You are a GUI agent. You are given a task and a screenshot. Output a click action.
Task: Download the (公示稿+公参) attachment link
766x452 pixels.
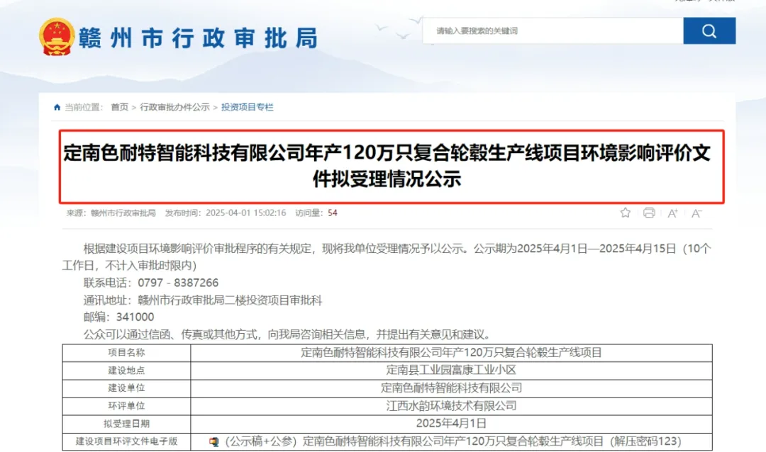(453, 441)
